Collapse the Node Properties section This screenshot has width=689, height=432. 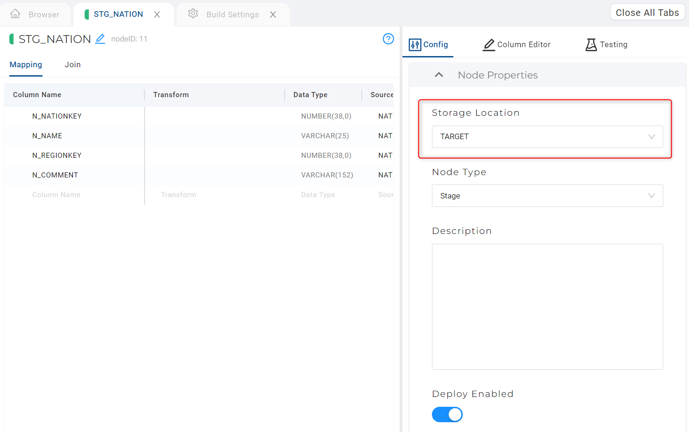pos(438,75)
